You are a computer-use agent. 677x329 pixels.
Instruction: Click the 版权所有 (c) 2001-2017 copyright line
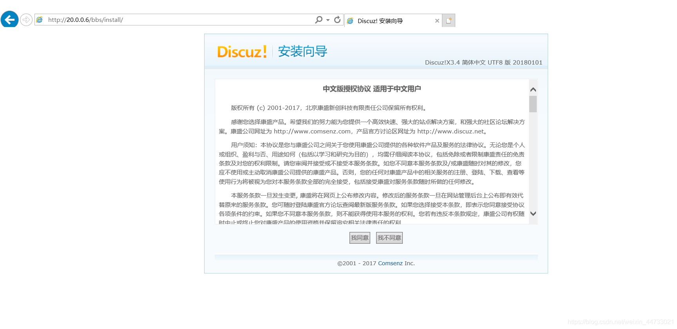click(x=330, y=108)
